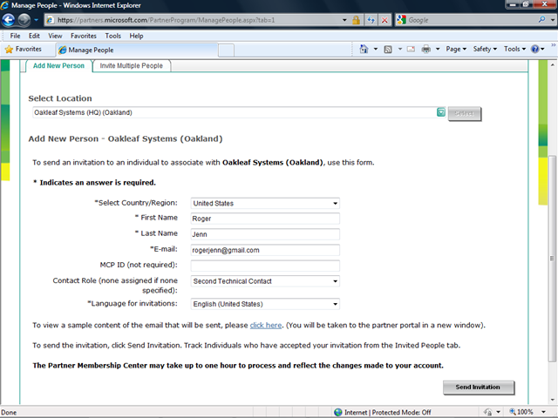Image resolution: width=558 pixels, height=418 pixels.
Task: Click the page vertical scrollbar thumb
Action: pos(552,259)
